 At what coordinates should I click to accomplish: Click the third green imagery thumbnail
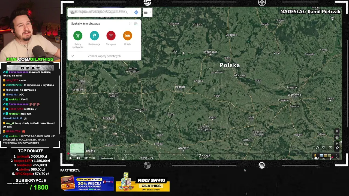pos(329,155)
